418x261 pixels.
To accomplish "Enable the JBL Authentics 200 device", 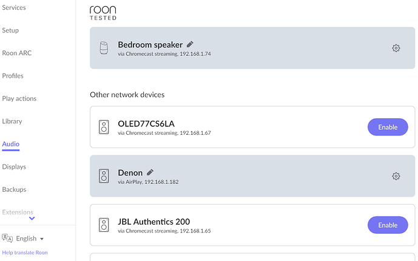I will [x=388, y=225].
